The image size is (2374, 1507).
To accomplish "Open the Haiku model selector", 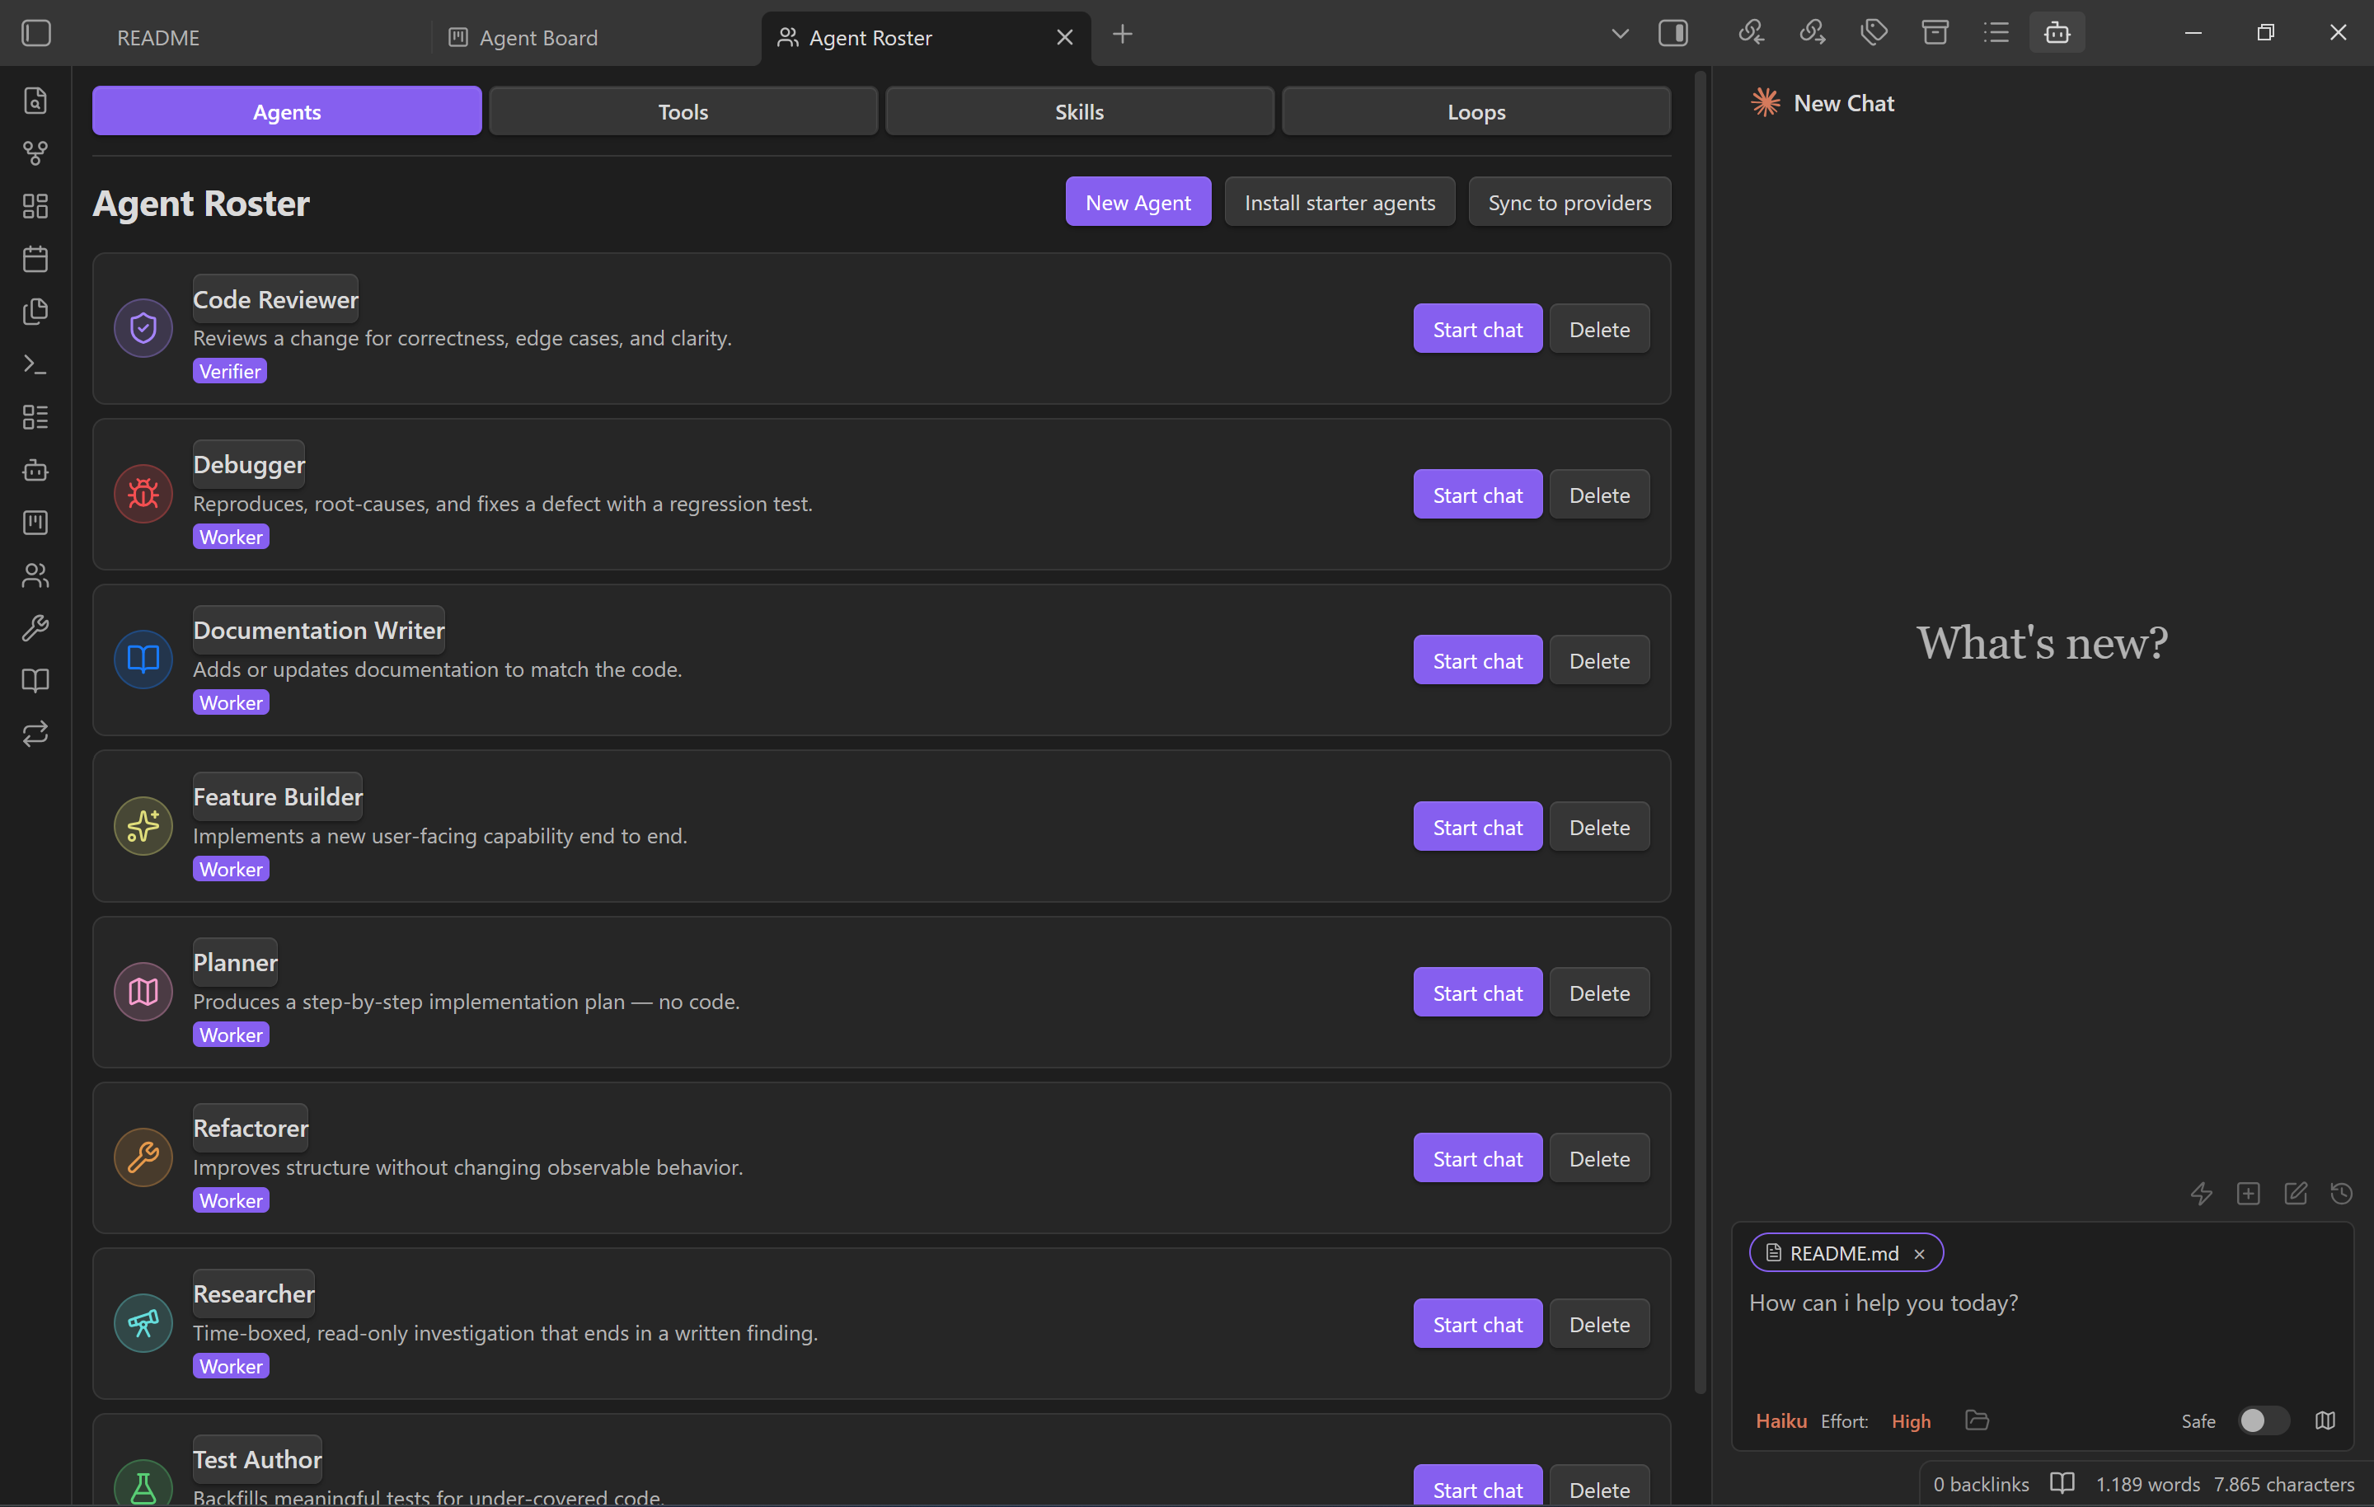I will coord(1780,1421).
